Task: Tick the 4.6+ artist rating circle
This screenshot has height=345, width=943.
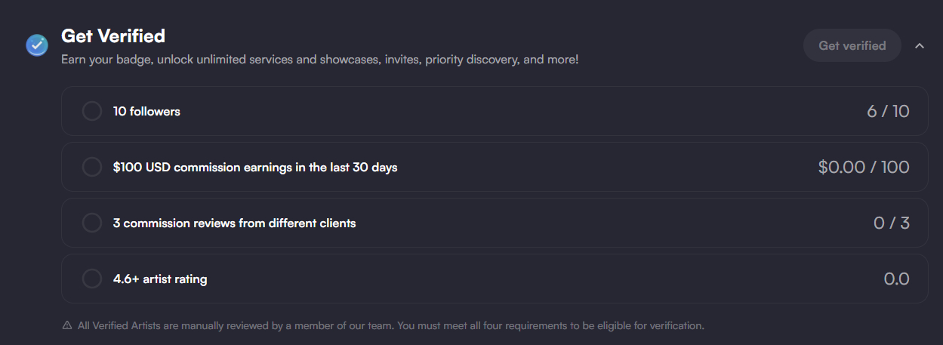Action: [x=91, y=279]
